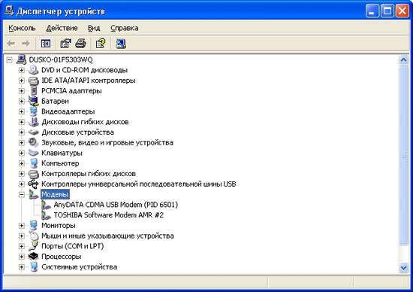Open Properties via the toolbar icon

(65, 44)
